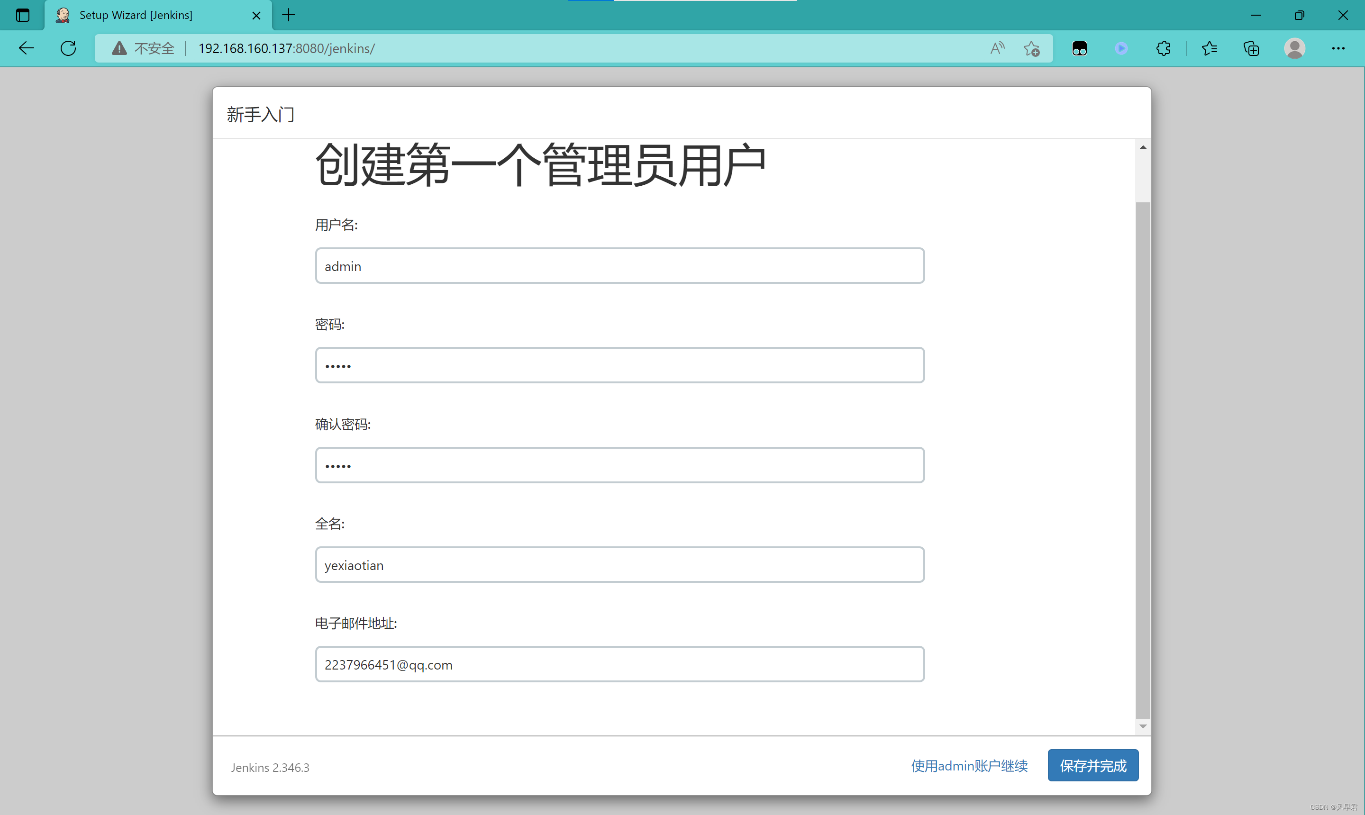Screen dimensions: 1365x815
Task: Click the blue play extension icon
Action: [1121, 48]
